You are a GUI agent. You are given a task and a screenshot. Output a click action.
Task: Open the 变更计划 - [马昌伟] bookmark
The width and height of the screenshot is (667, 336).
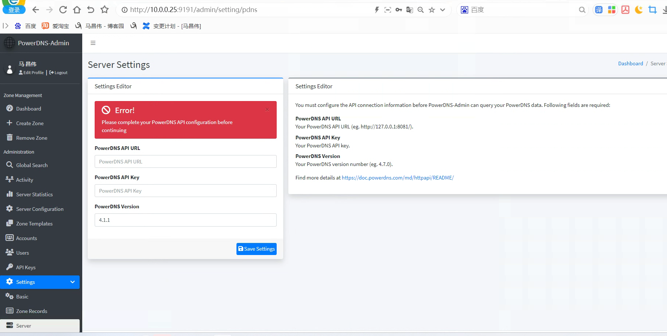(172, 26)
